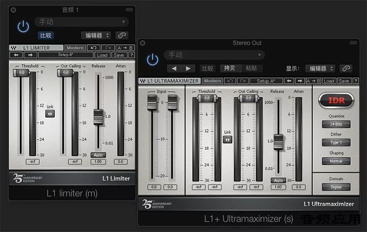The height and width of the screenshot is (232, 367).
Task: Click redo icon in L1 Ultramaximizer toolbar
Action: pos(243,81)
